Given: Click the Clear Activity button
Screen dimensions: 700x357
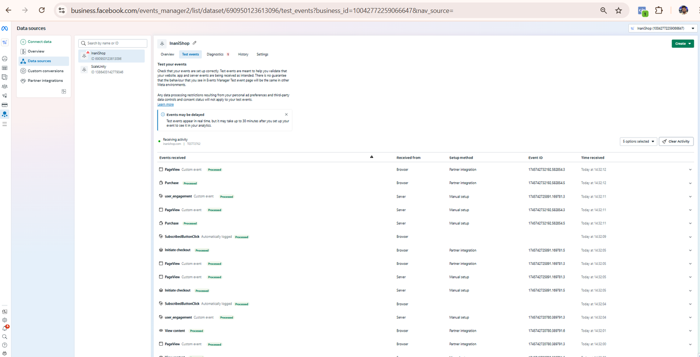Looking at the screenshot, I should coord(676,142).
